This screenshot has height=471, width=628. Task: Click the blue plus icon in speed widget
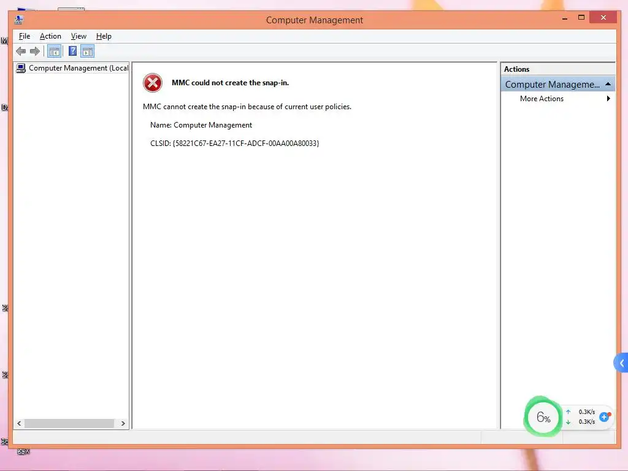[604, 417]
